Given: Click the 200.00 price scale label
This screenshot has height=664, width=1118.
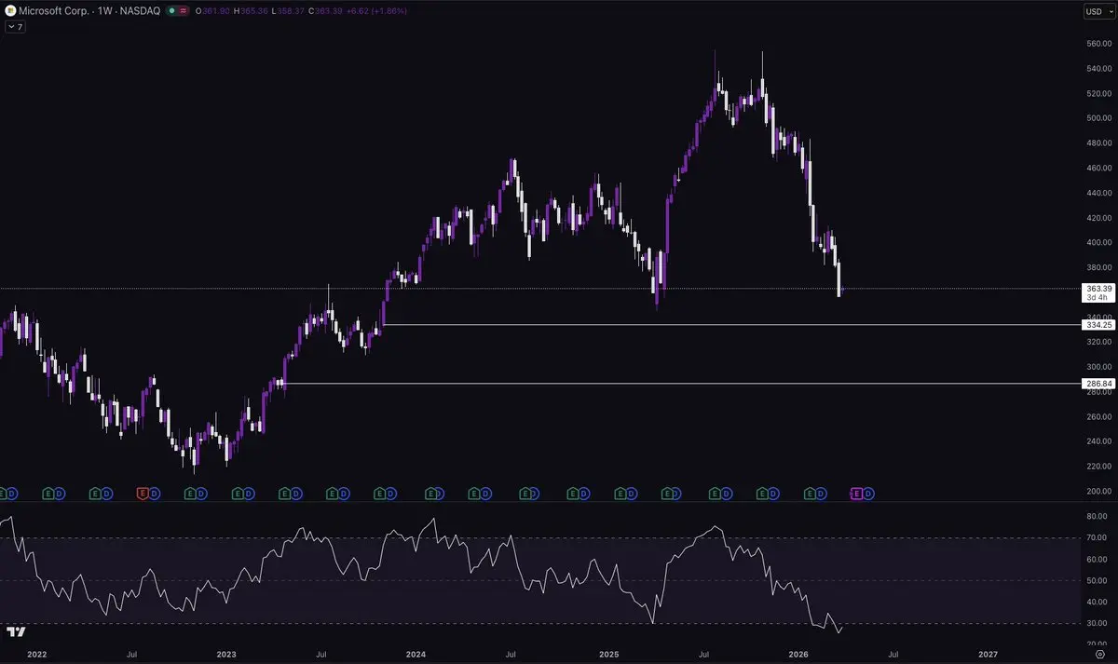Looking at the screenshot, I should pyautogui.click(x=1098, y=491).
